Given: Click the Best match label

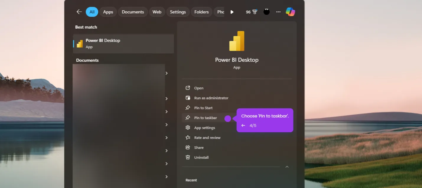Looking at the screenshot, I should pyautogui.click(x=86, y=27).
